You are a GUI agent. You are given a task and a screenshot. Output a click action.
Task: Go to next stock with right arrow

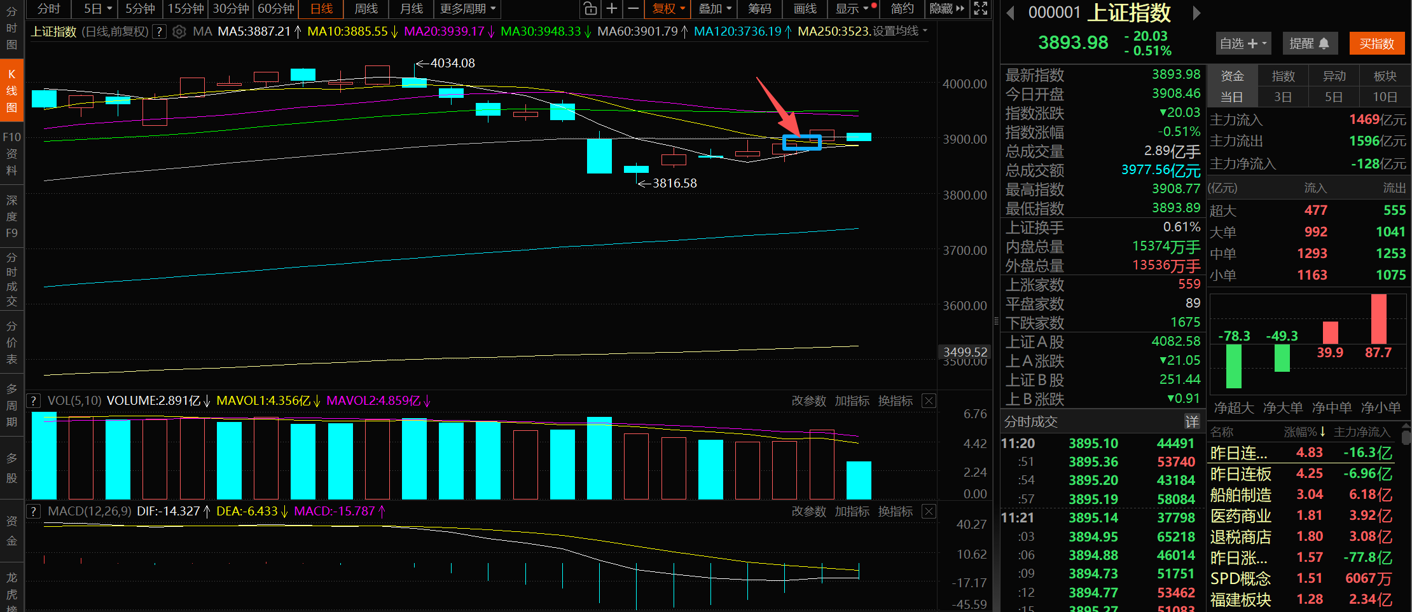pyautogui.click(x=1196, y=13)
